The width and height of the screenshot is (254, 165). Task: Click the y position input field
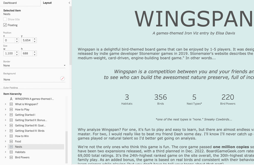coord(27,40)
